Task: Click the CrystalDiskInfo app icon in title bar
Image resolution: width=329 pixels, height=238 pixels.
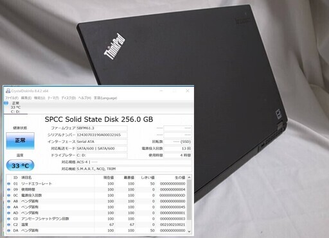Action: click(x=8, y=90)
